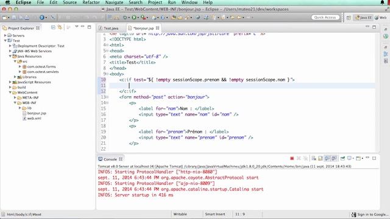Toggle Show Console on standard output change
390x219 pixels.
(327, 158)
